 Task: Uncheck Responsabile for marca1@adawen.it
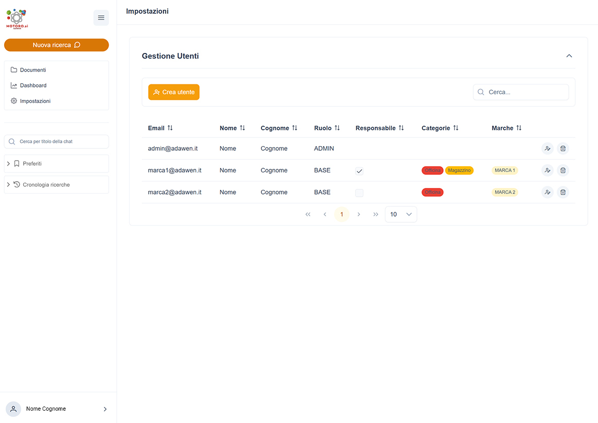(359, 171)
